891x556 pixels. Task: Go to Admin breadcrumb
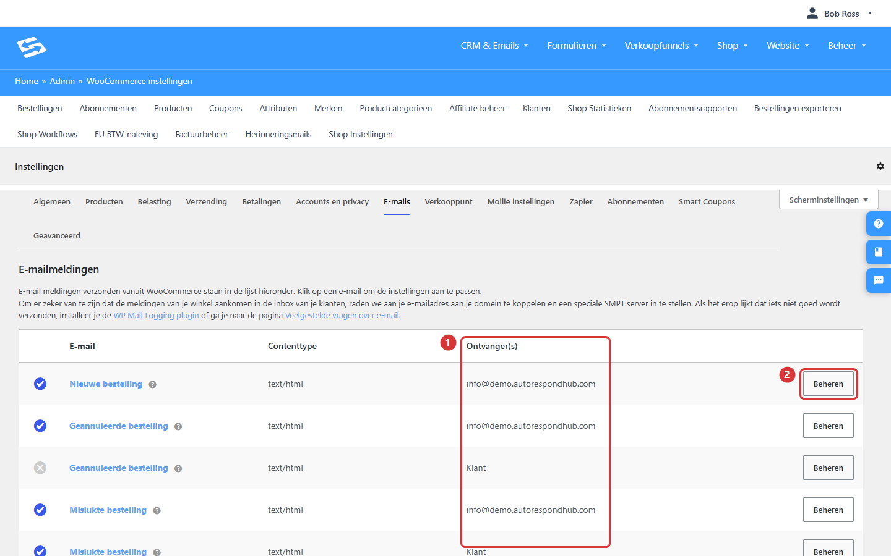coord(62,82)
